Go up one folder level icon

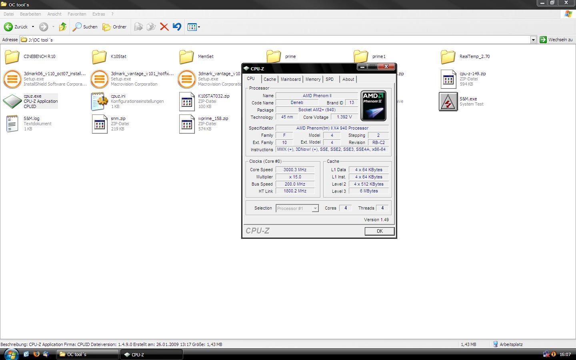pyautogui.click(x=63, y=27)
